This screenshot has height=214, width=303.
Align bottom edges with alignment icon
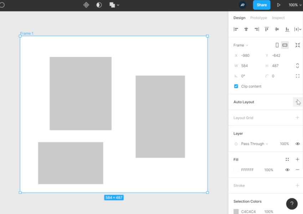[x=287, y=29]
